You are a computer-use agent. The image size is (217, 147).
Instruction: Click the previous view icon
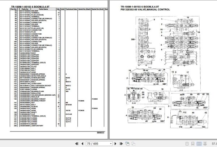click(127, 144)
